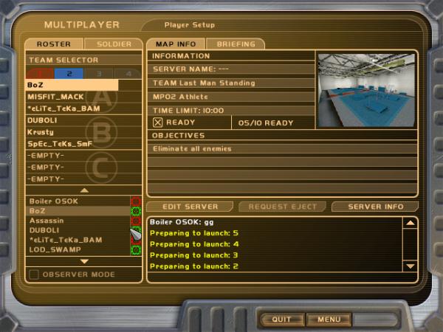Click the 'SERVER NAME: ---' row
Screen dimensions: 443x332
[x=230, y=69]
